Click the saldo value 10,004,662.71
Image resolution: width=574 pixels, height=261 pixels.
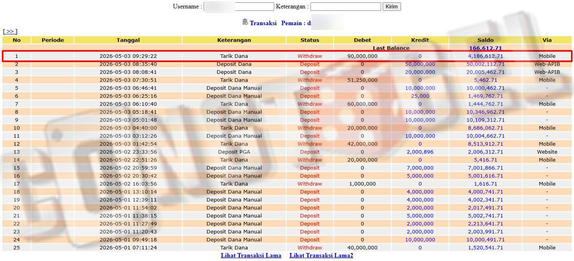pos(486,136)
